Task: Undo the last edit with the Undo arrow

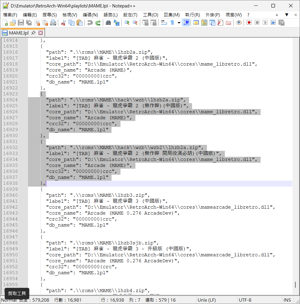Action: point(90,23)
